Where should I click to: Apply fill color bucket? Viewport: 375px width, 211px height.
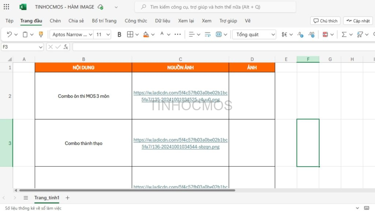[146, 35]
